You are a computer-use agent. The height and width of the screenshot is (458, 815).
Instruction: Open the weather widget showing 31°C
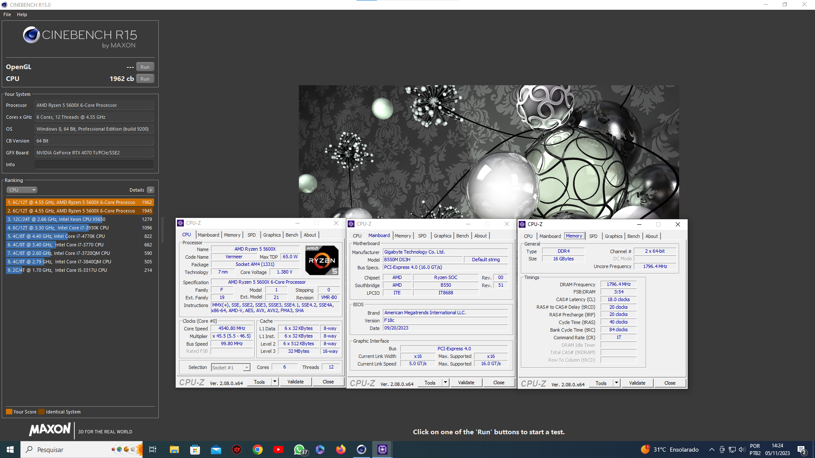670,450
